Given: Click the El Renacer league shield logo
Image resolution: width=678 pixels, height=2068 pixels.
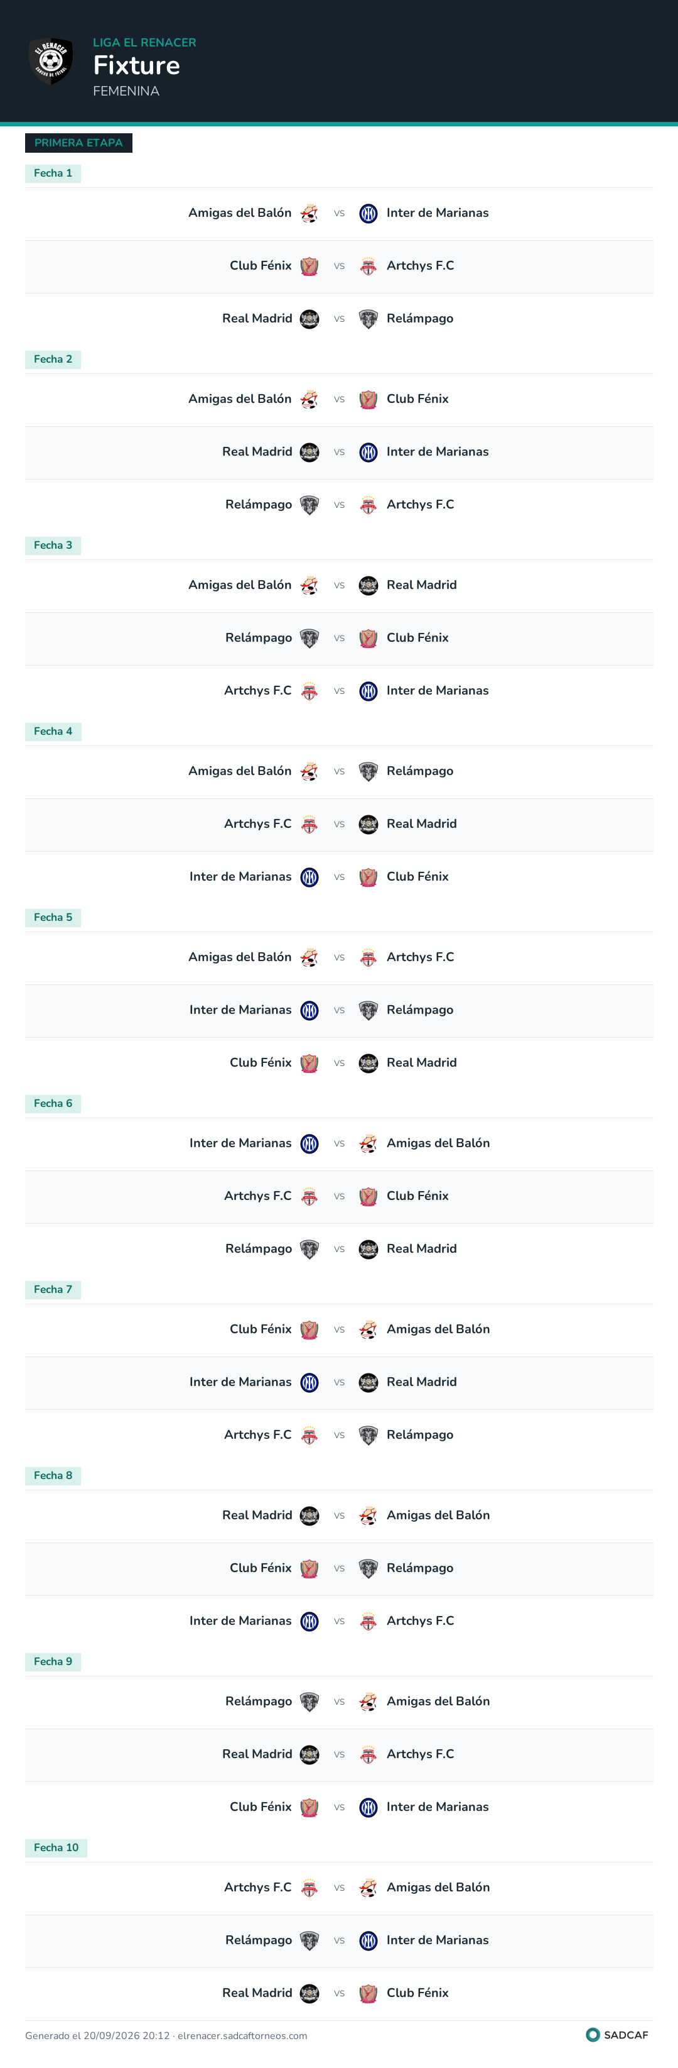Looking at the screenshot, I should (51, 61).
